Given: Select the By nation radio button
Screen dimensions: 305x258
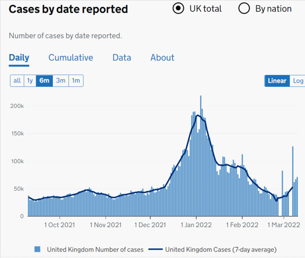Looking at the screenshot, I should [x=244, y=9].
